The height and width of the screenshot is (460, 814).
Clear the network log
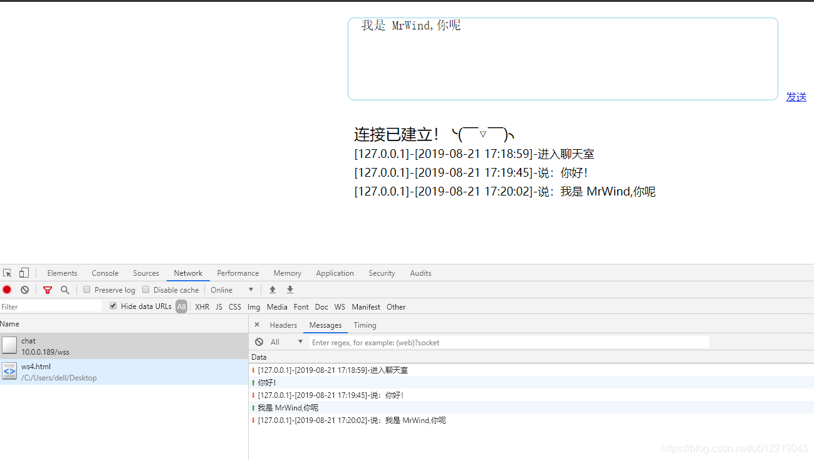pyautogui.click(x=24, y=290)
